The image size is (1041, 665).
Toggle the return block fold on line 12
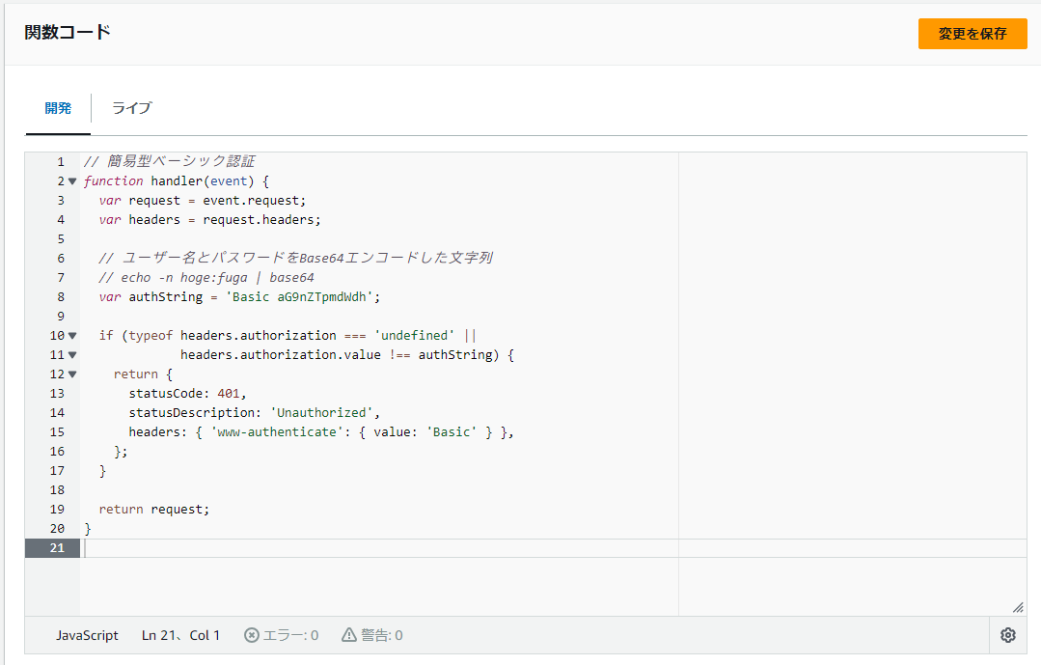click(x=71, y=374)
